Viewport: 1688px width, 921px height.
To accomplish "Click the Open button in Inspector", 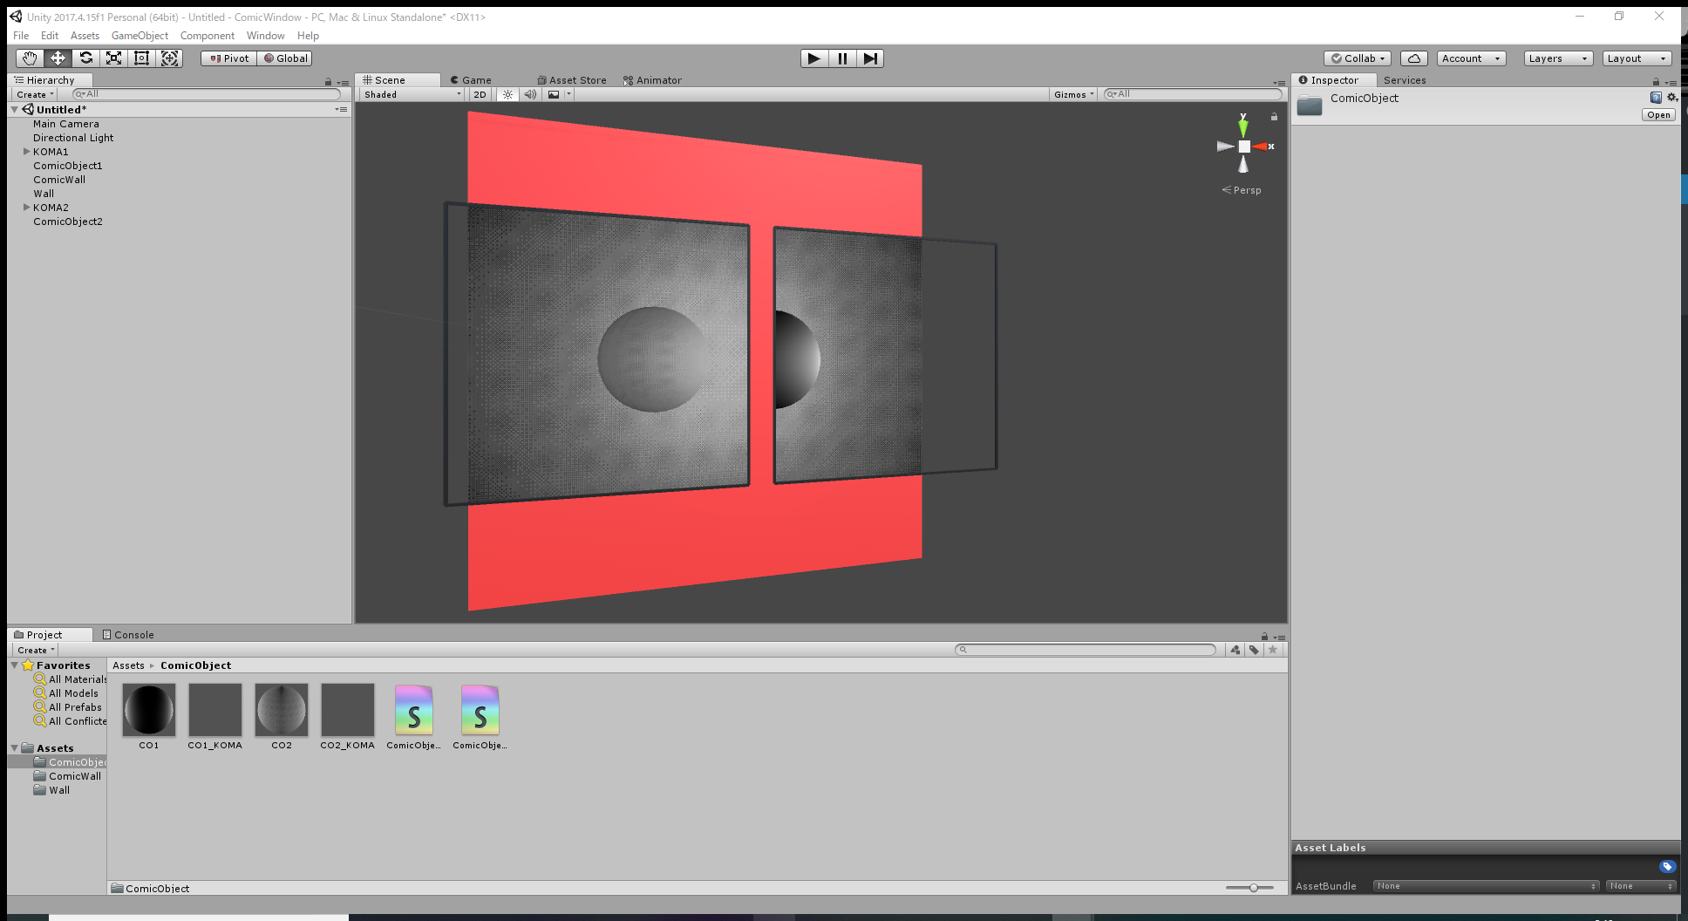I will 1658,115.
